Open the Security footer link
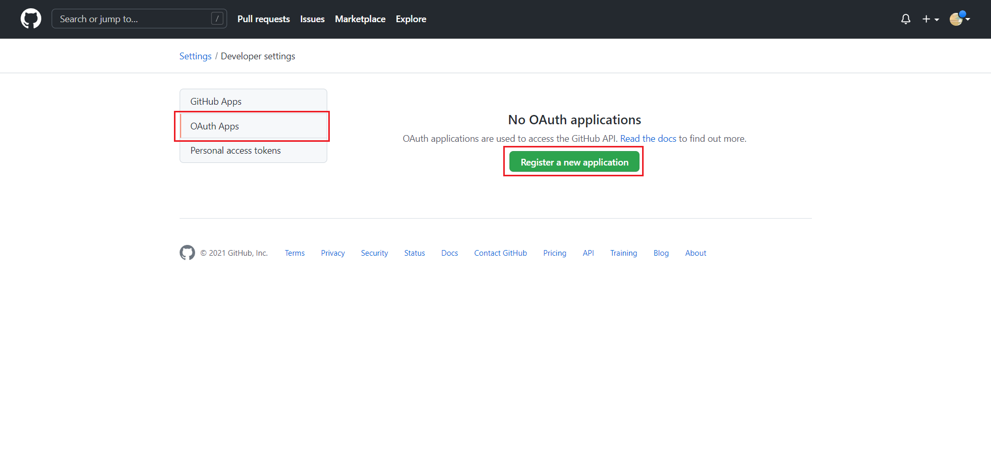The width and height of the screenshot is (991, 463). (x=374, y=253)
